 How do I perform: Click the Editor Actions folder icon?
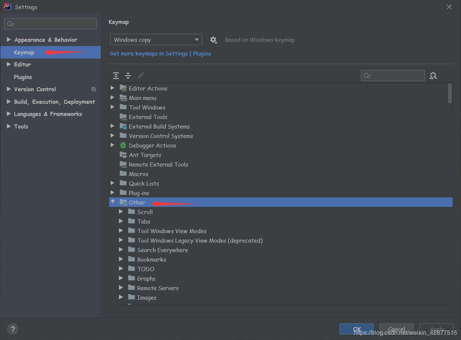pyautogui.click(x=123, y=88)
